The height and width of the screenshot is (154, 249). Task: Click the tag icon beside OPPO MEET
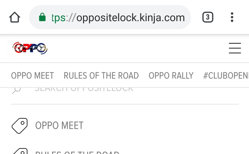(20, 126)
